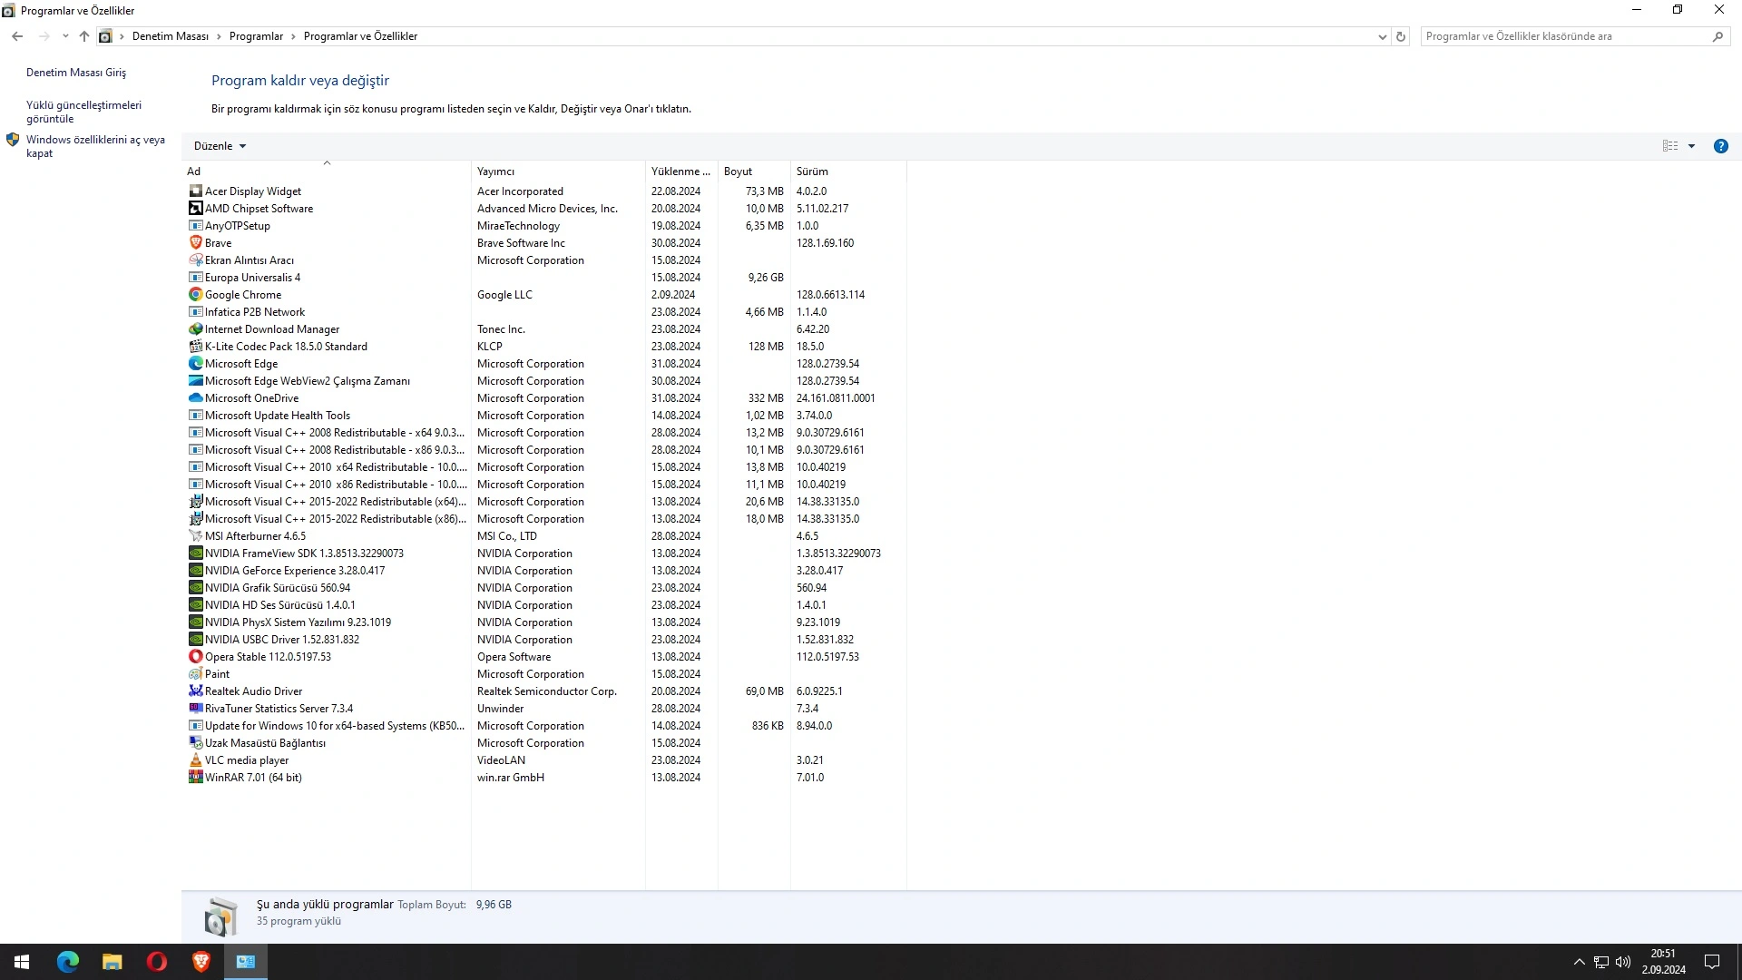Select NVIDIA HD Ses Sürücüsü entry
The width and height of the screenshot is (1742, 980).
pos(544,605)
